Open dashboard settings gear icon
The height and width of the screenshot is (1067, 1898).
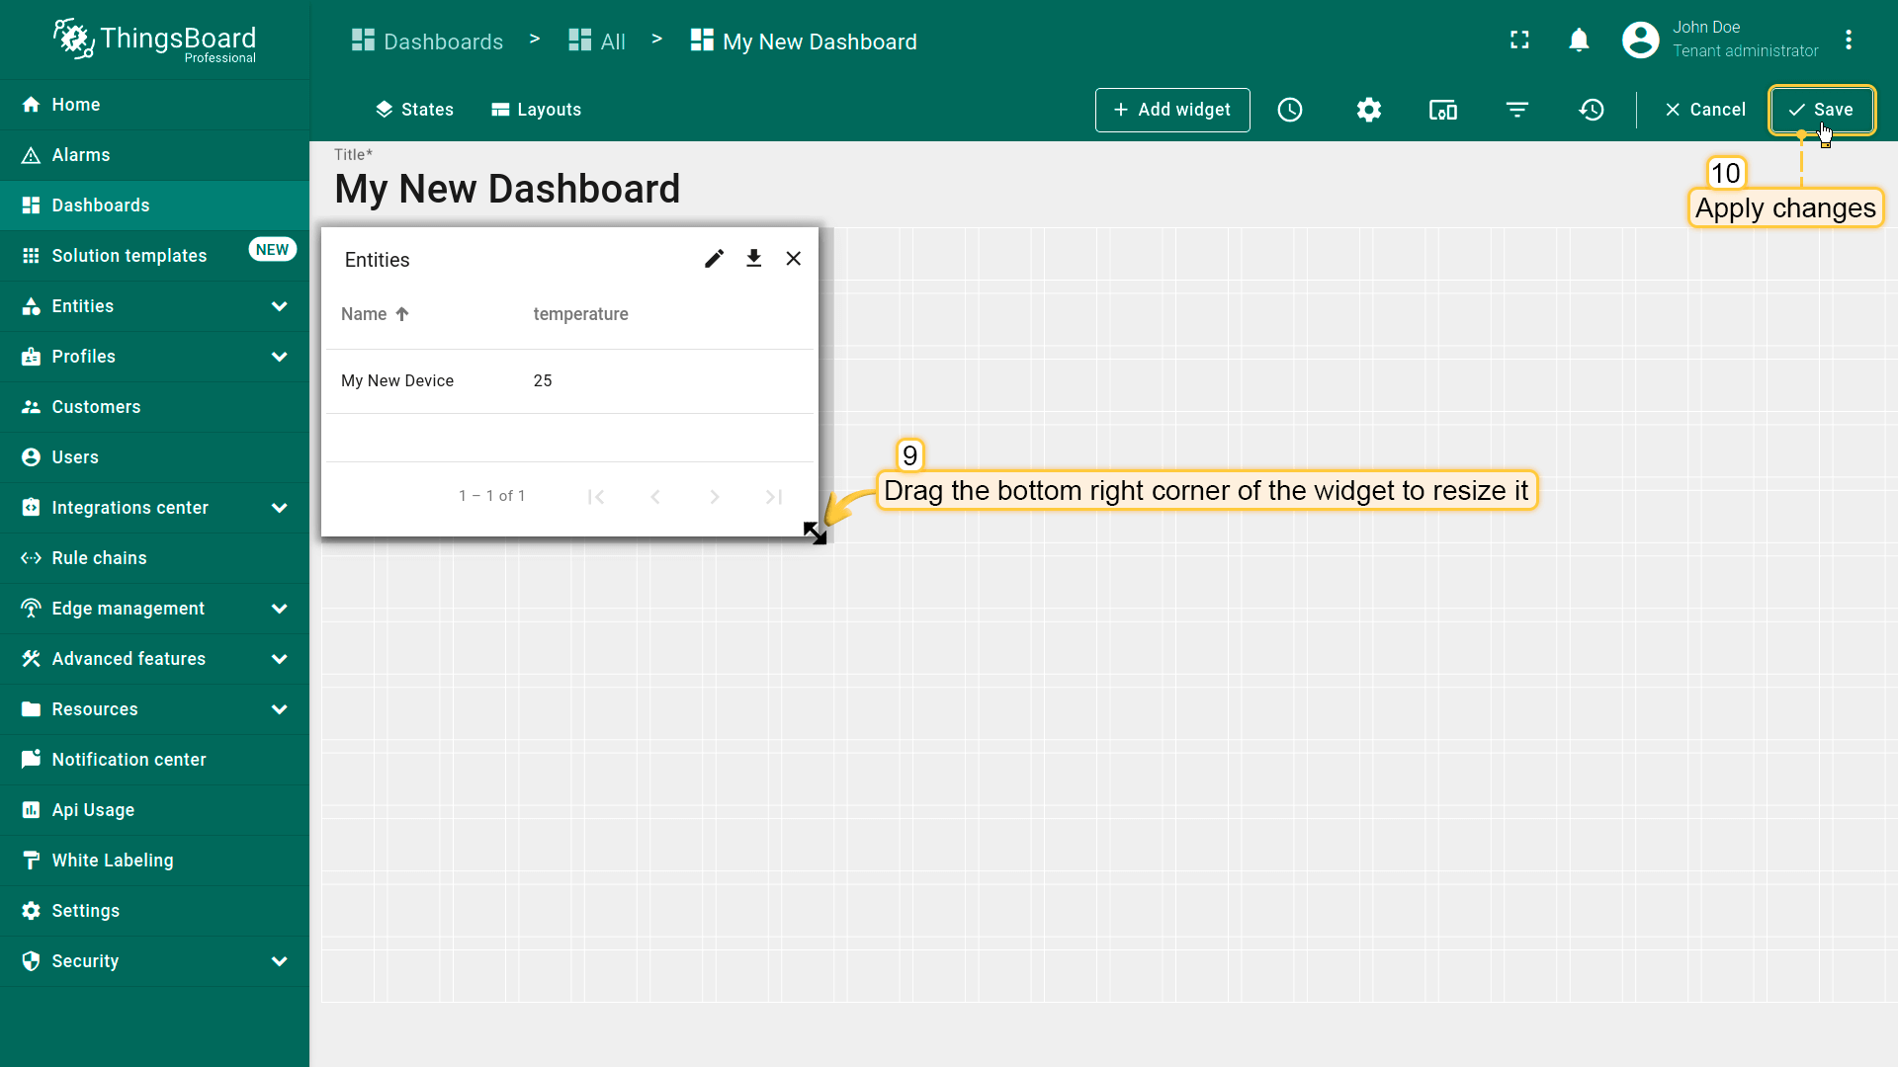(x=1369, y=110)
